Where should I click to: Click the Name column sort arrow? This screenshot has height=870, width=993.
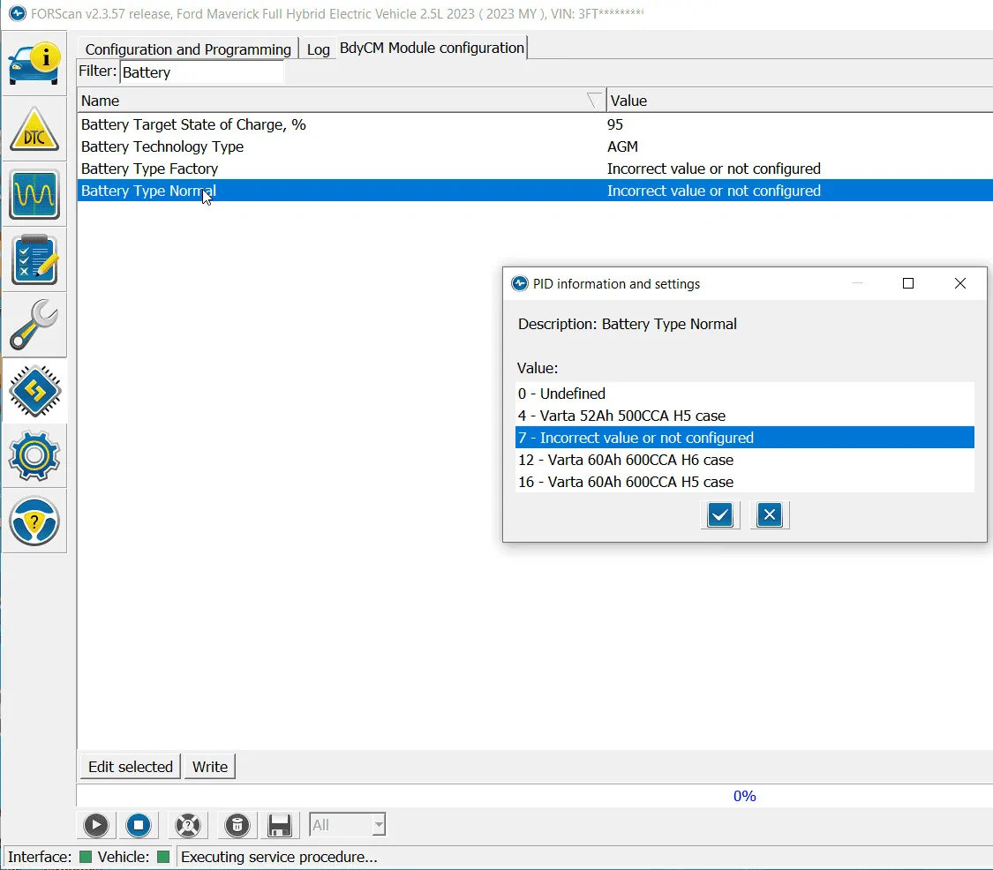tap(593, 101)
